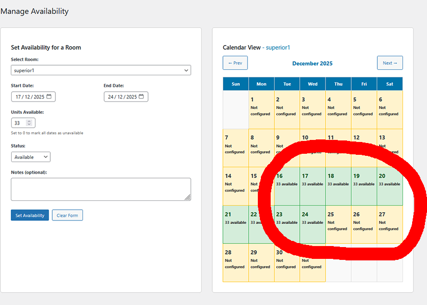The width and height of the screenshot is (427, 305).
Task: Select December 6 calendar cell
Action: [x=390, y=110]
